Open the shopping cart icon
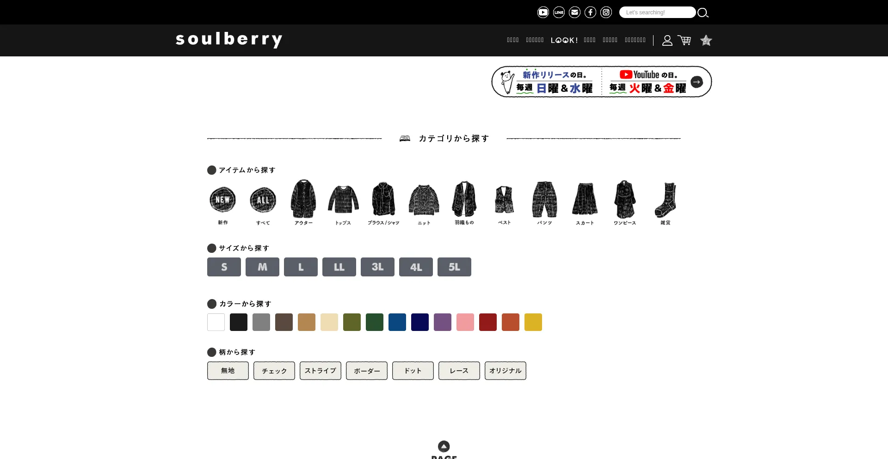888x459 pixels. point(684,40)
